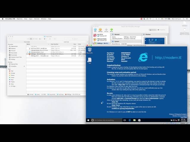Open the Input menu
This screenshot has width=190, height=142.
click(x=31, y=19)
